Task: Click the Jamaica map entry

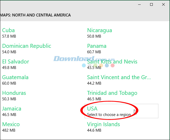Action: tap(12, 109)
